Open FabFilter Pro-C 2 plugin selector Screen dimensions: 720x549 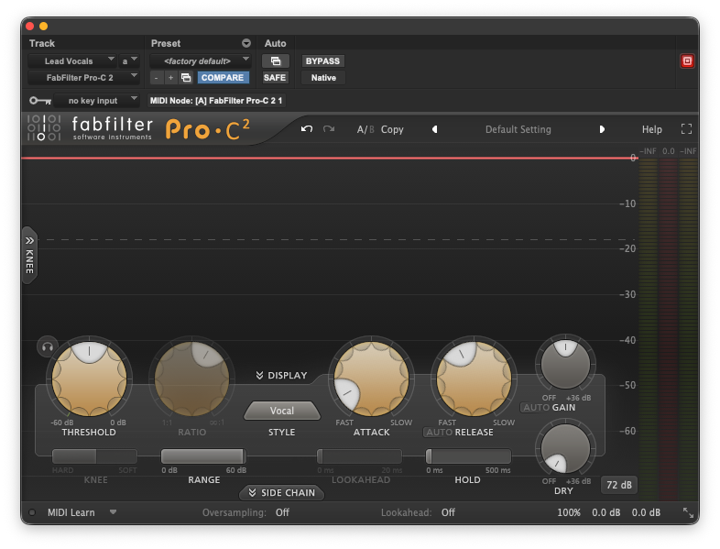pos(83,78)
